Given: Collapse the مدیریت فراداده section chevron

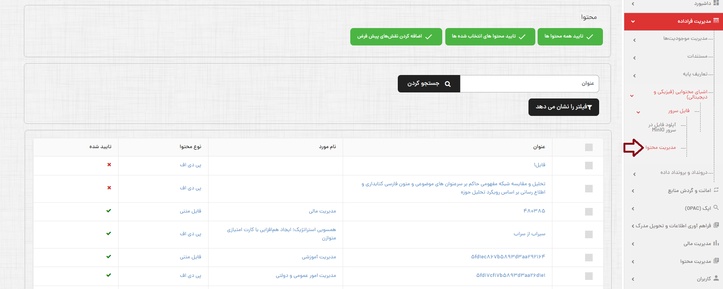Looking at the screenshot, I should click(633, 22).
